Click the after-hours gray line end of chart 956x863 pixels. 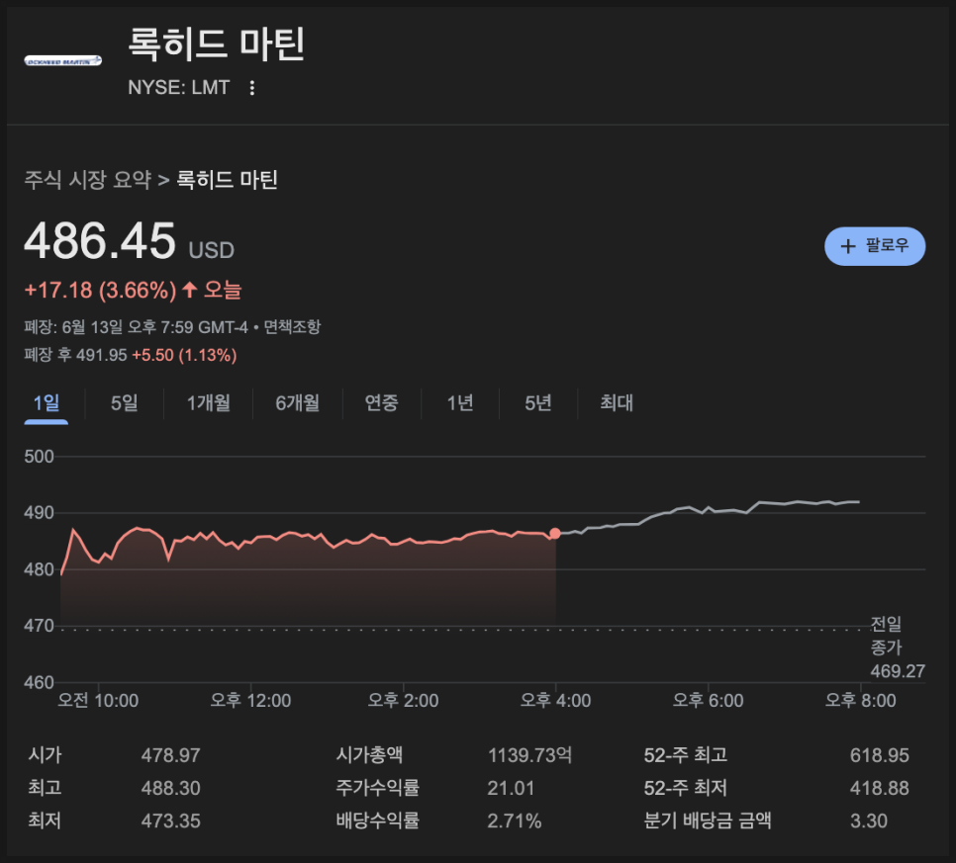858,502
